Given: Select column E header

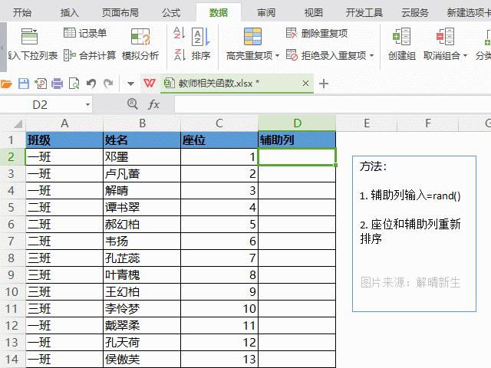Looking at the screenshot, I should (x=367, y=123).
